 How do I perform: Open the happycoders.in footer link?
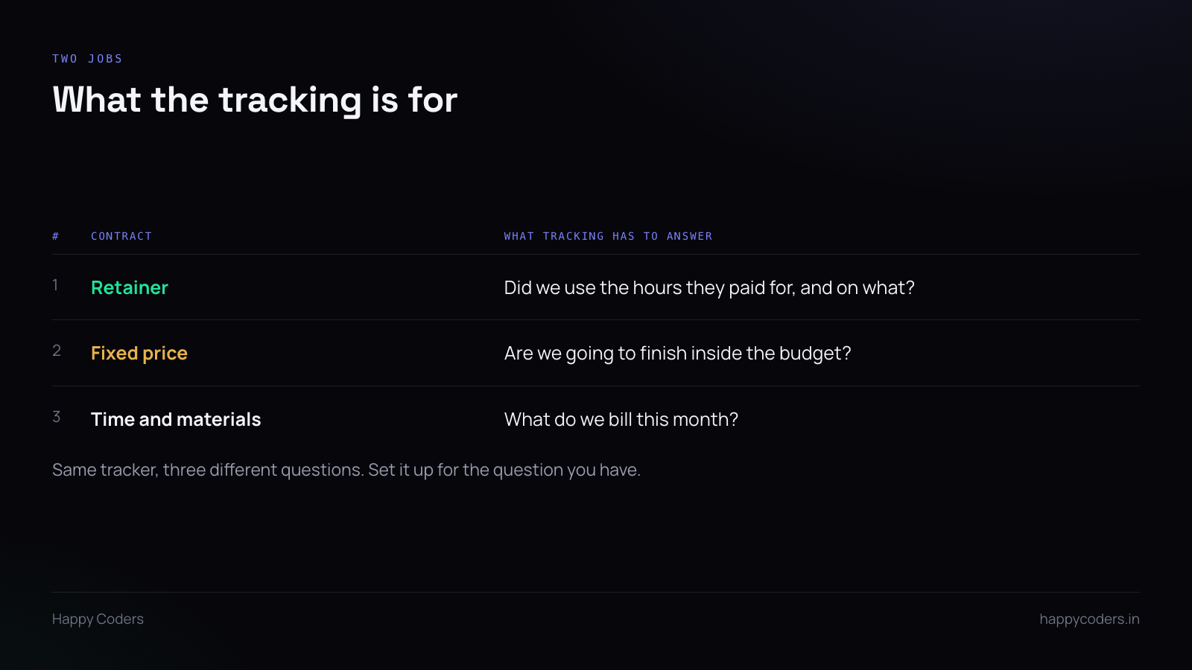coord(1089,619)
